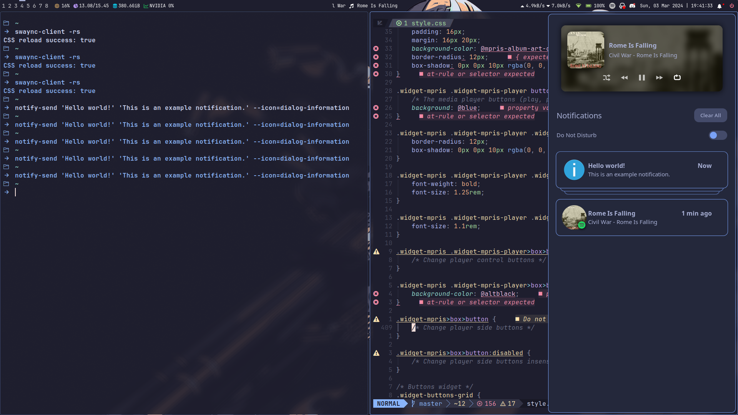The width and height of the screenshot is (738, 415).
Task: Click the NVIDIA GPU graph icon
Action: pos(146,6)
